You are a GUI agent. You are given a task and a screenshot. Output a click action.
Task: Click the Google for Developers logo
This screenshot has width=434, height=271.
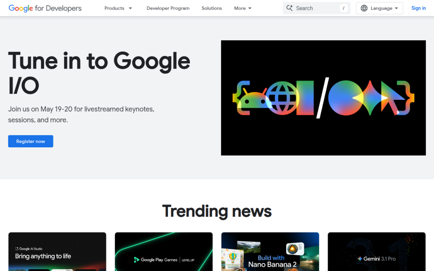45,8
